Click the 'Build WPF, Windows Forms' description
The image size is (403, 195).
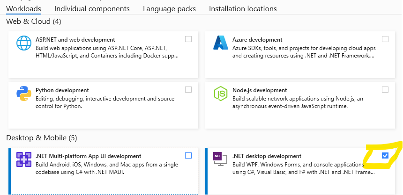click(x=304, y=168)
